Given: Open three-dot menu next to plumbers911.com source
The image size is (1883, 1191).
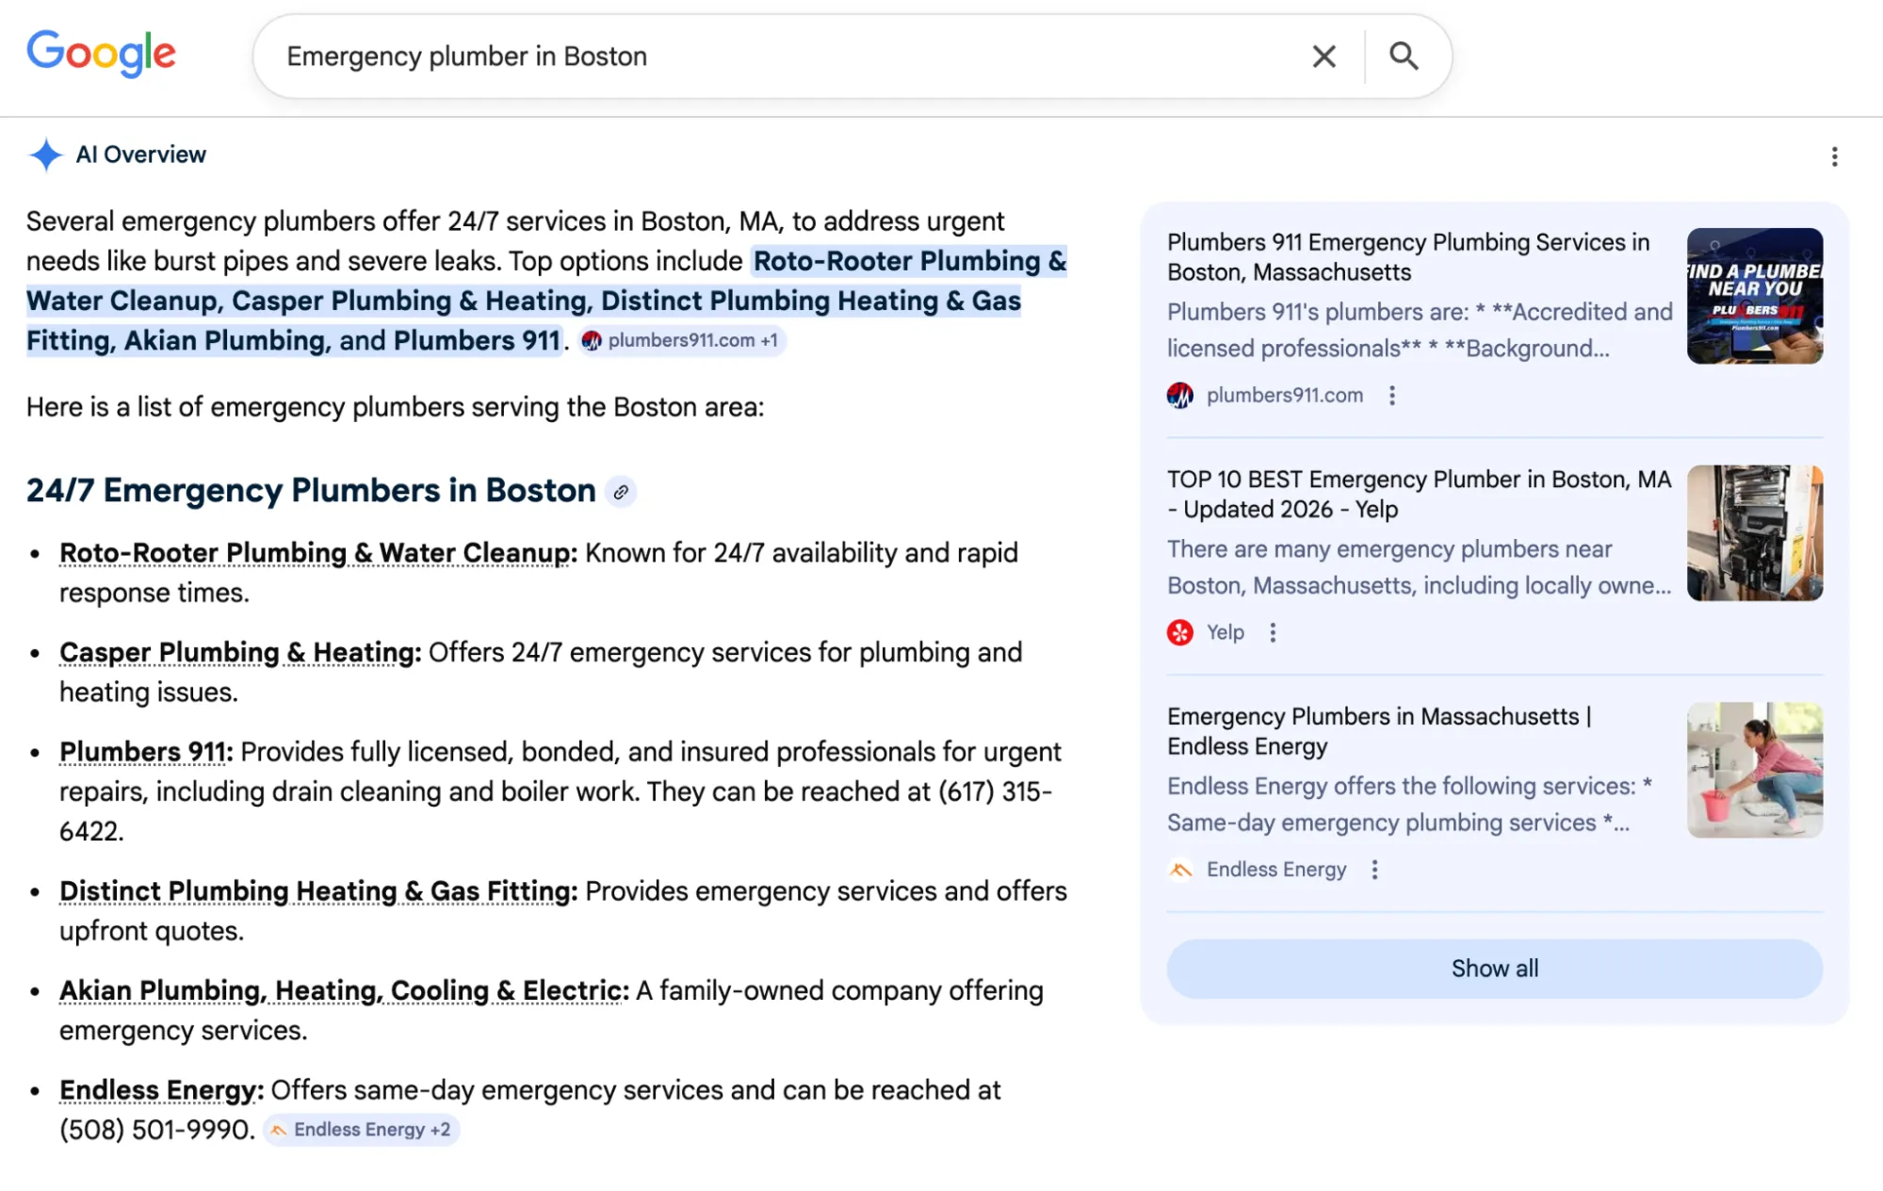Looking at the screenshot, I should 1391,396.
